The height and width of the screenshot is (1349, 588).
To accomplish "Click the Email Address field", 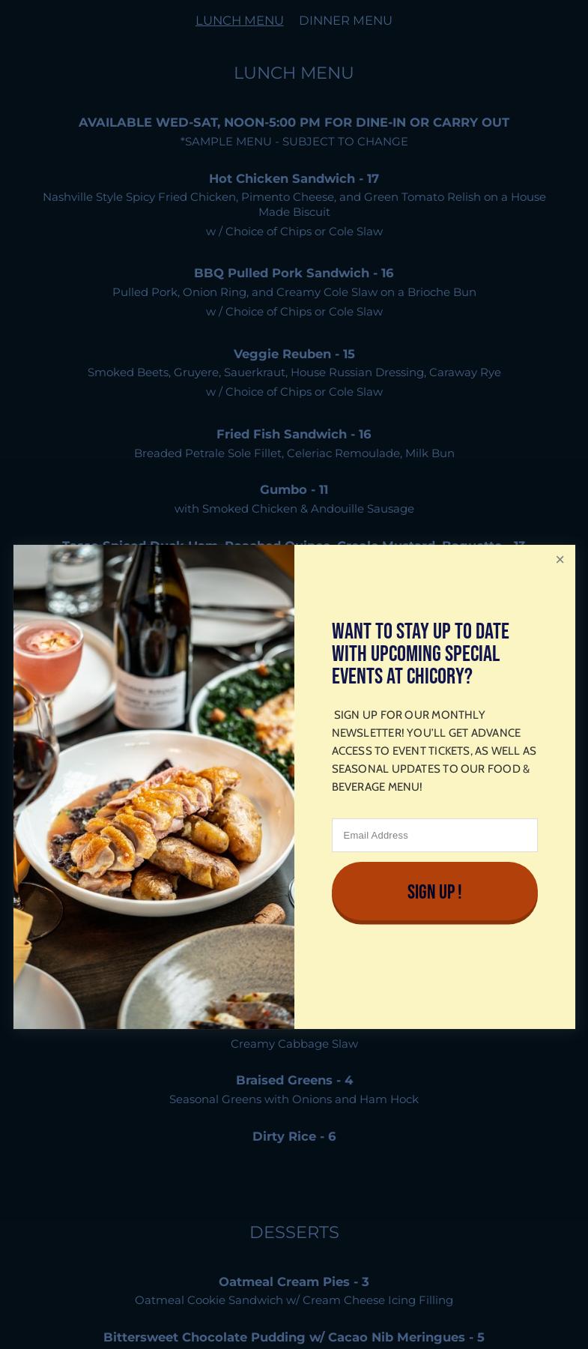I will click(x=434, y=835).
